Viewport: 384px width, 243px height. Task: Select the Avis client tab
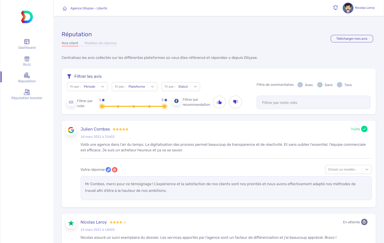[70, 43]
